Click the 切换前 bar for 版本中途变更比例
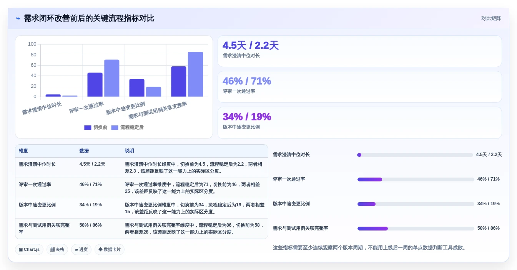517x270 pixels. [x=137, y=88]
